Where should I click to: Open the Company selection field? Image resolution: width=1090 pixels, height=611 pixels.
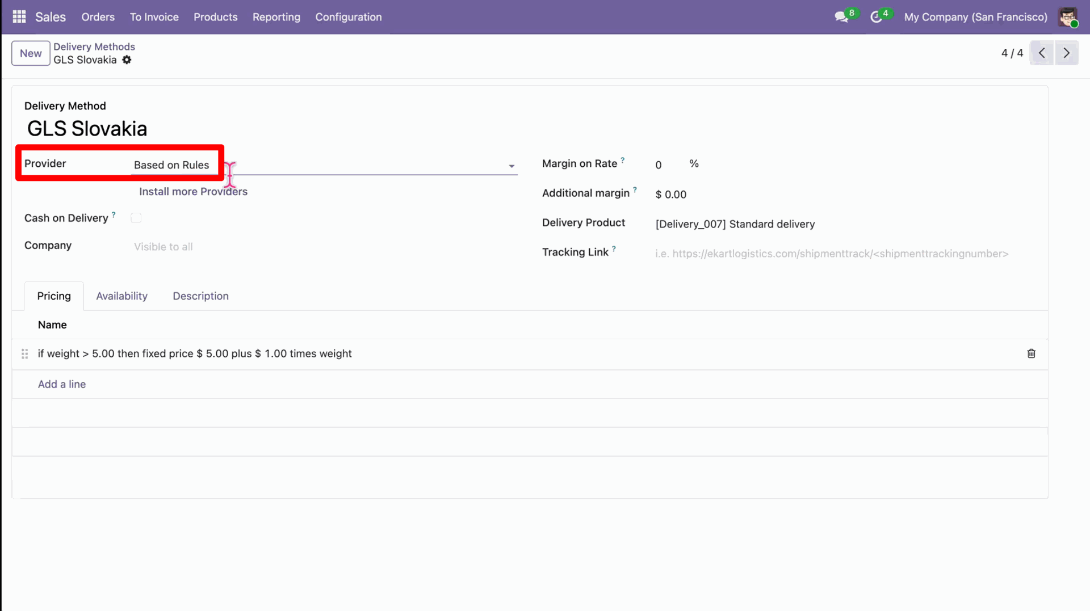(324, 247)
